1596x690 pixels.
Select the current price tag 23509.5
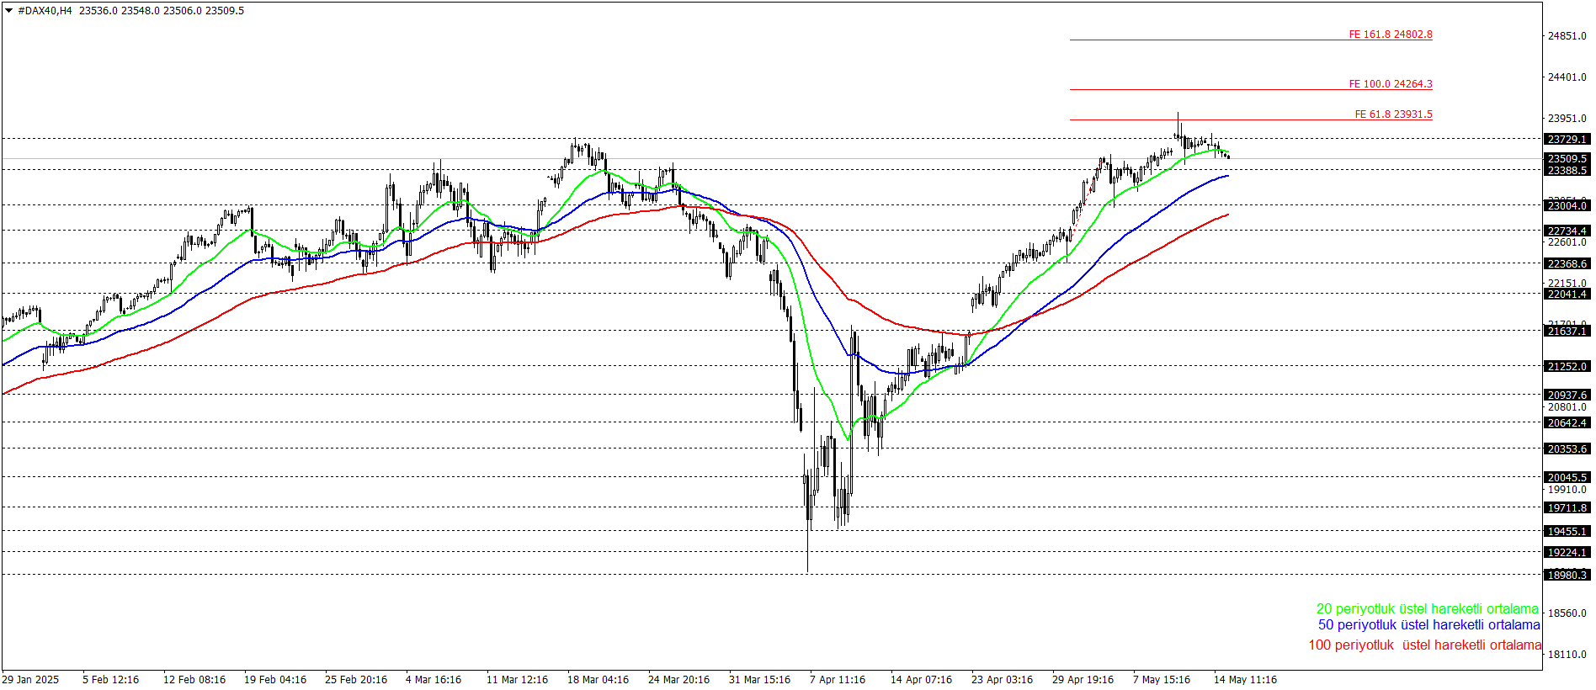pyautogui.click(x=1567, y=159)
